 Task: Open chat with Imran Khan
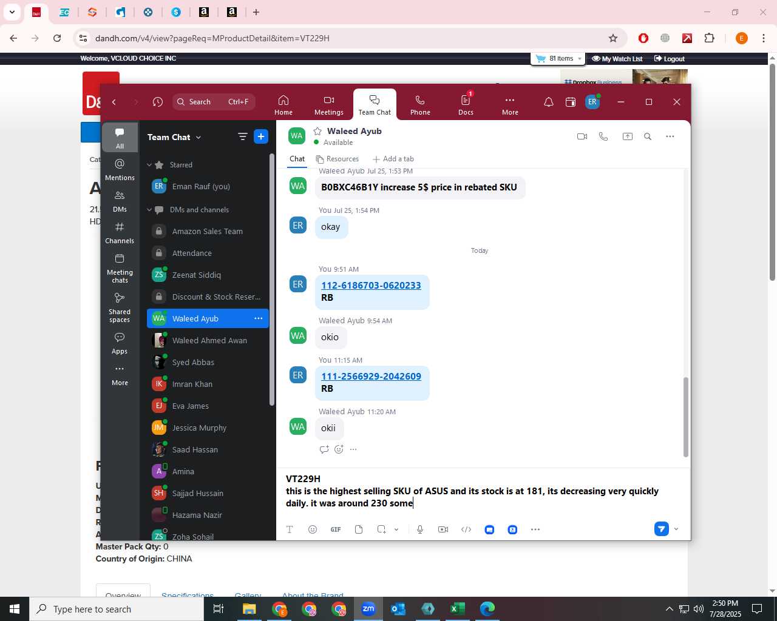coord(208,384)
